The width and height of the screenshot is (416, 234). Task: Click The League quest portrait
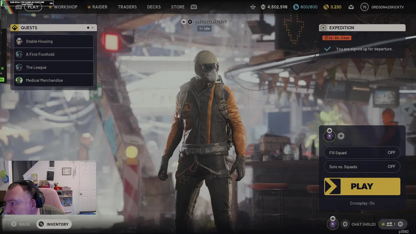pos(19,67)
